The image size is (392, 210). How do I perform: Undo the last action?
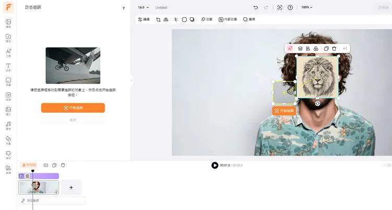tap(255, 7)
